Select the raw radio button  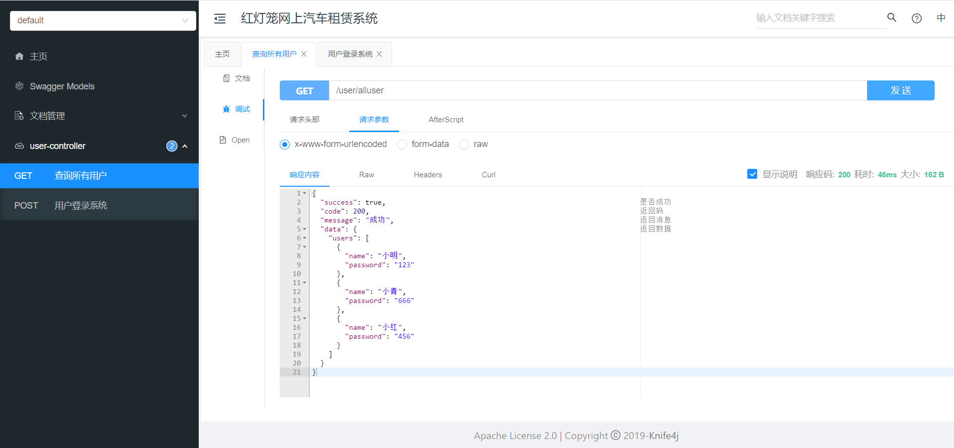coord(464,144)
